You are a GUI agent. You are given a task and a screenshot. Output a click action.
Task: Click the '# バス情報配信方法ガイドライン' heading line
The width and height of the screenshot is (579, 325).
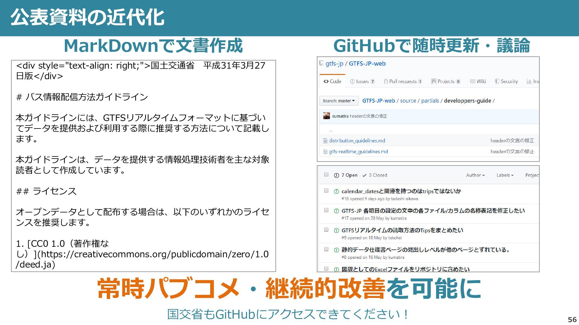pyautogui.click(x=82, y=97)
